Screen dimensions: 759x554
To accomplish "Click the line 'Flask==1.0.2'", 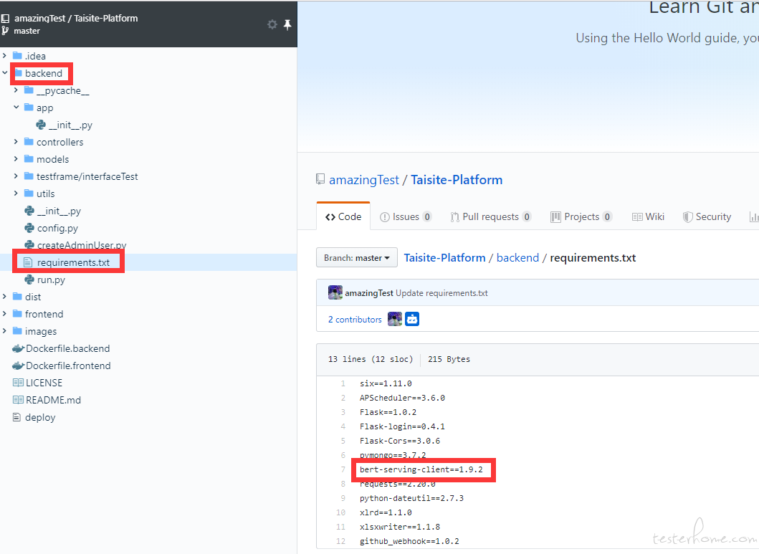I will [388, 412].
